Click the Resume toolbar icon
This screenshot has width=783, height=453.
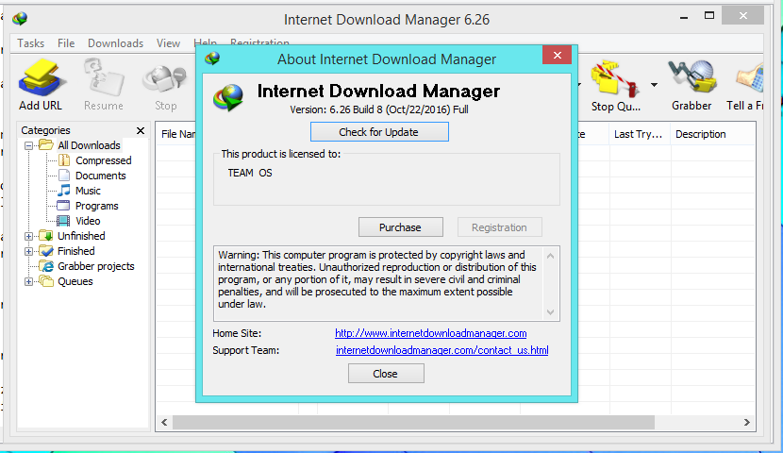(x=104, y=78)
